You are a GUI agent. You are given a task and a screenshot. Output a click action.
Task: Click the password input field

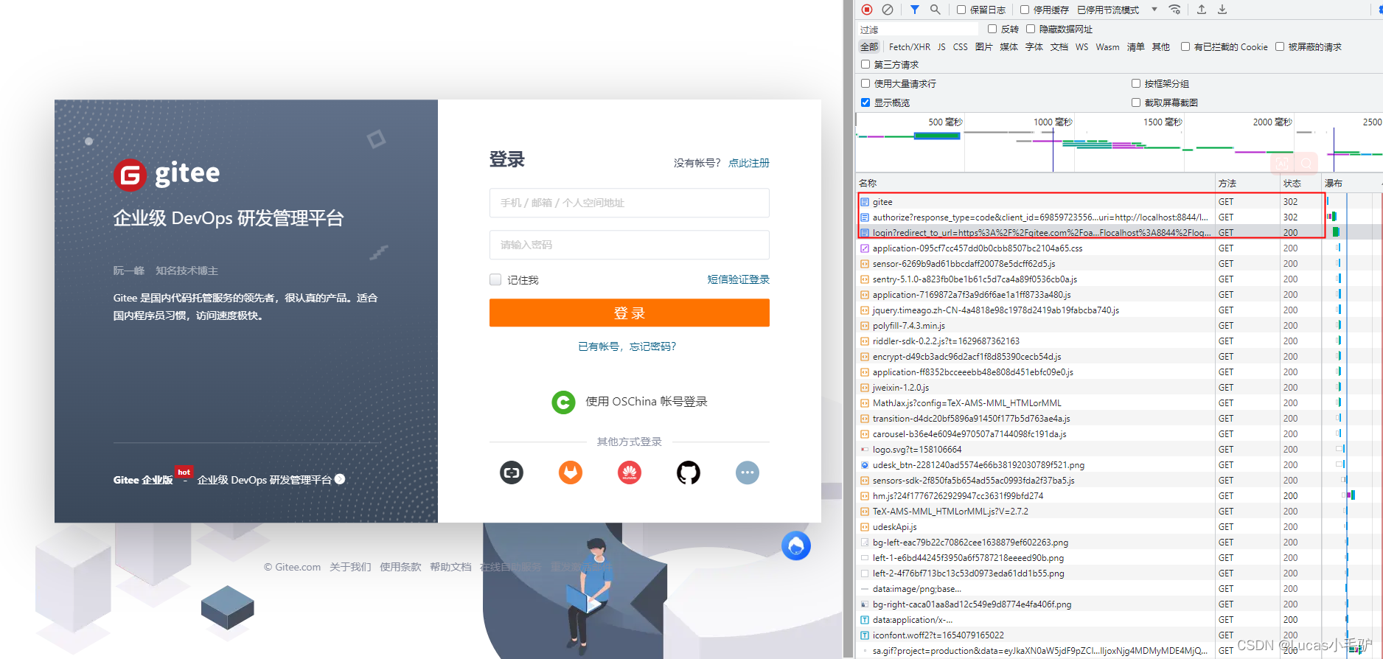630,245
